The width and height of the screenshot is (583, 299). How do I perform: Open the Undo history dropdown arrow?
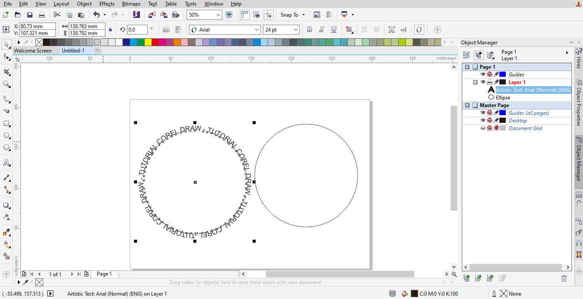click(105, 15)
